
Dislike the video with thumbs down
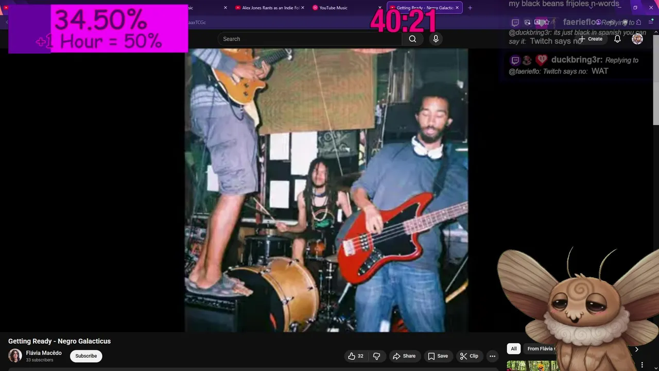point(376,356)
